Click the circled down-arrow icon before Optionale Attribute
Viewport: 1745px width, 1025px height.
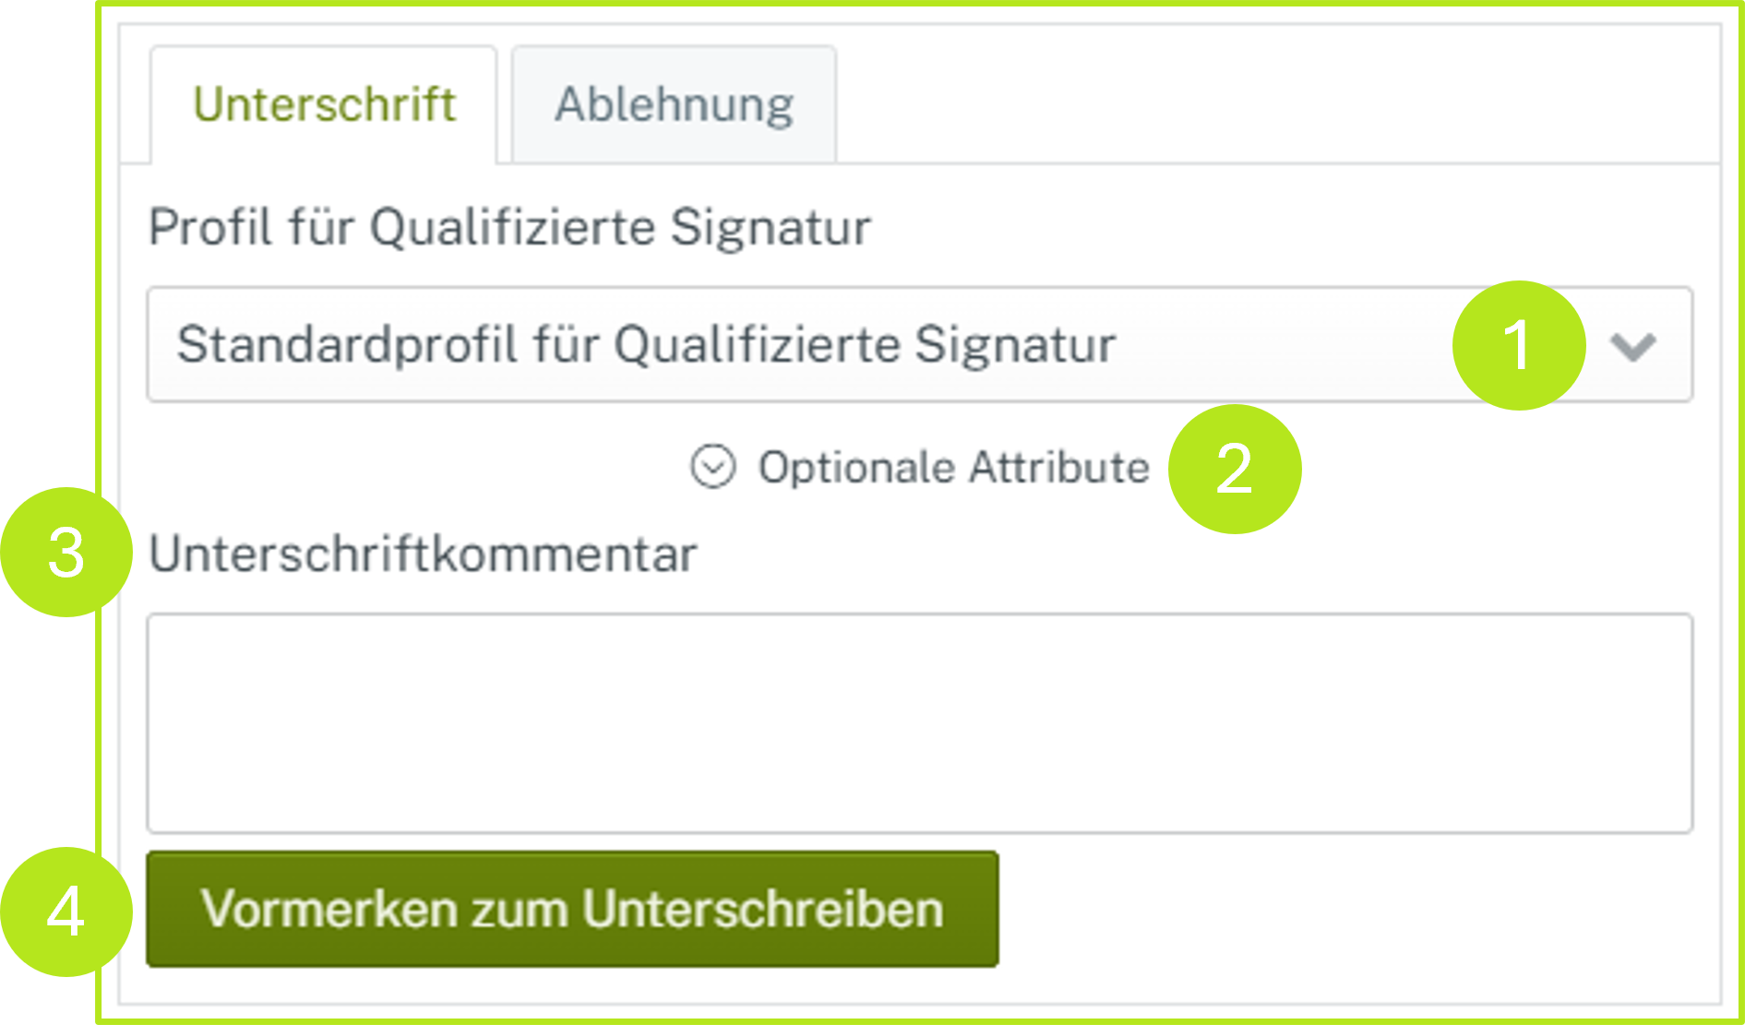[x=711, y=467]
